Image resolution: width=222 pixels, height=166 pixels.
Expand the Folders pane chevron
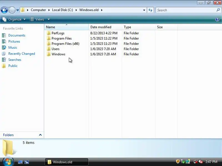[40, 135]
